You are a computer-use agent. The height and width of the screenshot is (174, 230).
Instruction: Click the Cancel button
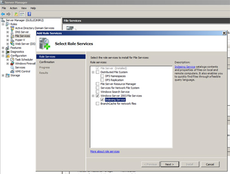pyautogui.click(x=210, y=164)
